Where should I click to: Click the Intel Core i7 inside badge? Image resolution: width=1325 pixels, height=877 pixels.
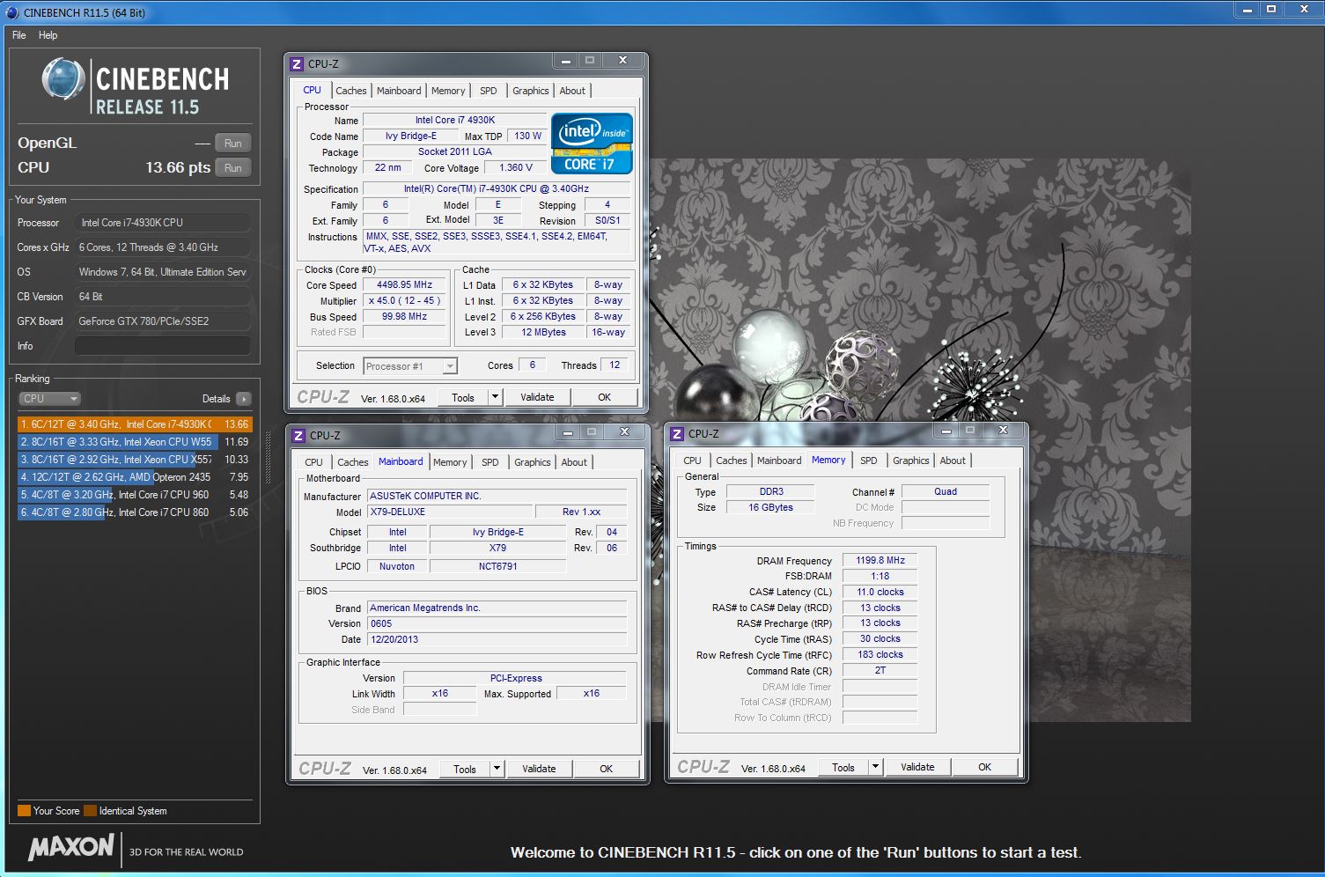592,144
